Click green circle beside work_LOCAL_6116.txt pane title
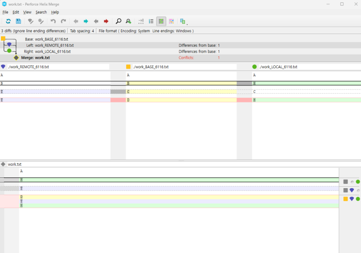Screen dimensions: 361x253 tap(255, 67)
